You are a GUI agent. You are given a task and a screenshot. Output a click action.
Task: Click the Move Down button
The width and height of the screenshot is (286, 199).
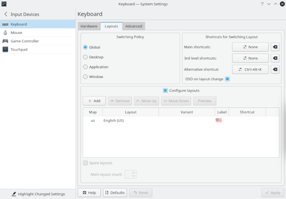click(176, 101)
